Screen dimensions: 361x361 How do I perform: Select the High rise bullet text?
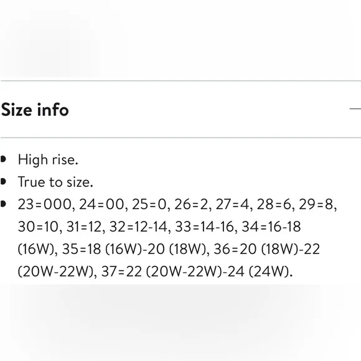coord(48,159)
